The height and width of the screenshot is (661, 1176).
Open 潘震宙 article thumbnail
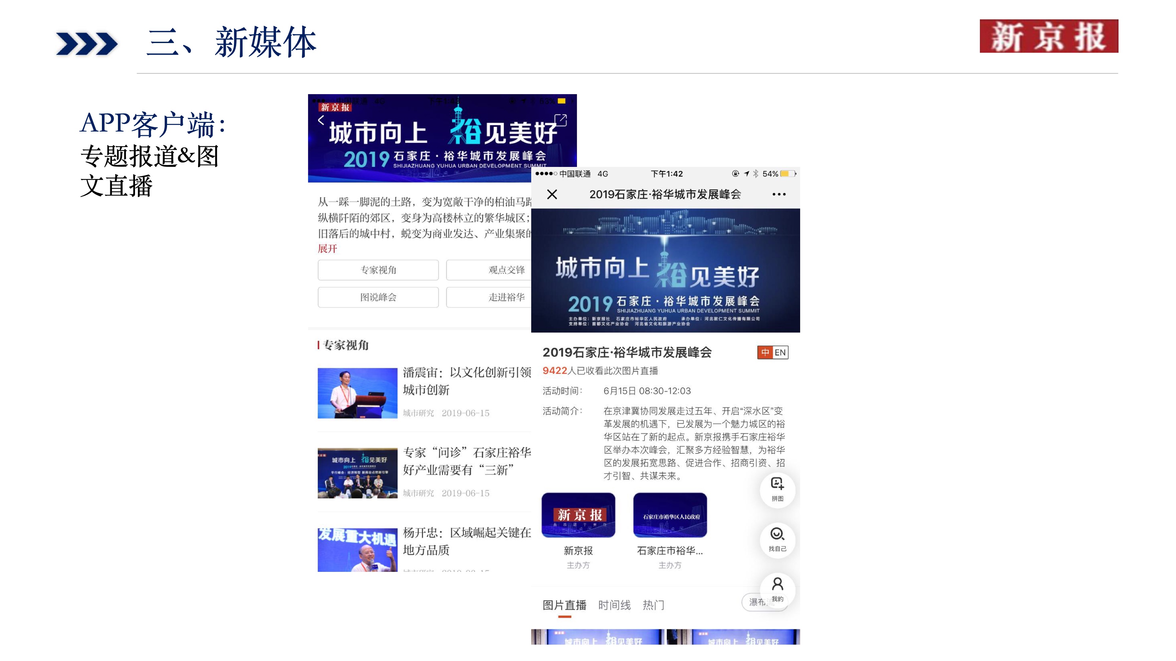pyautogui.click(x=357, y=393)
